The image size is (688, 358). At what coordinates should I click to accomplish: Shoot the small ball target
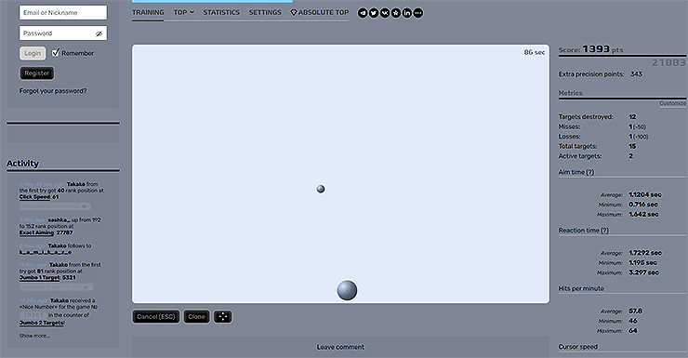pos(321,189)
